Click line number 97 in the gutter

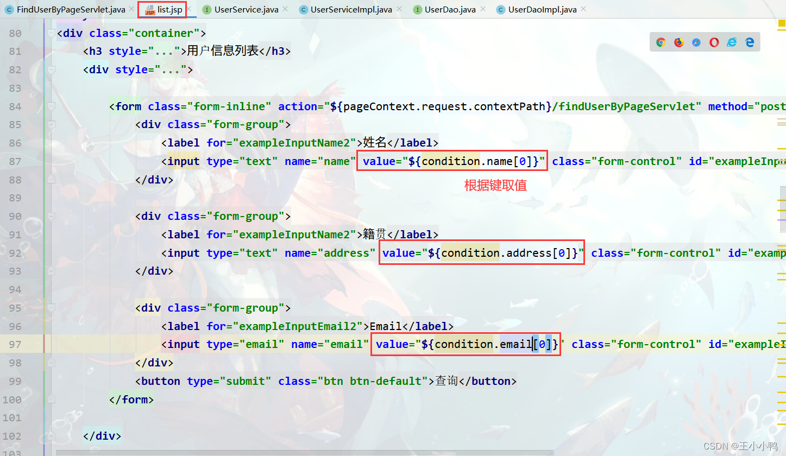pyautogui.click(x=15, y=344)
